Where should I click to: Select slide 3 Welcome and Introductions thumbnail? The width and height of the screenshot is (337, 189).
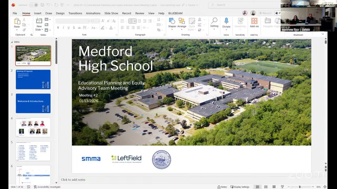pyautogui.click(x=33, y=103)
